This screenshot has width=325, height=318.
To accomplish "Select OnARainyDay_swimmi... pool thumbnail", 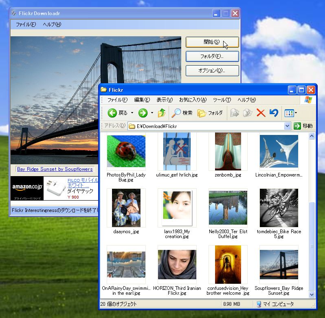I will click(126, 265).
